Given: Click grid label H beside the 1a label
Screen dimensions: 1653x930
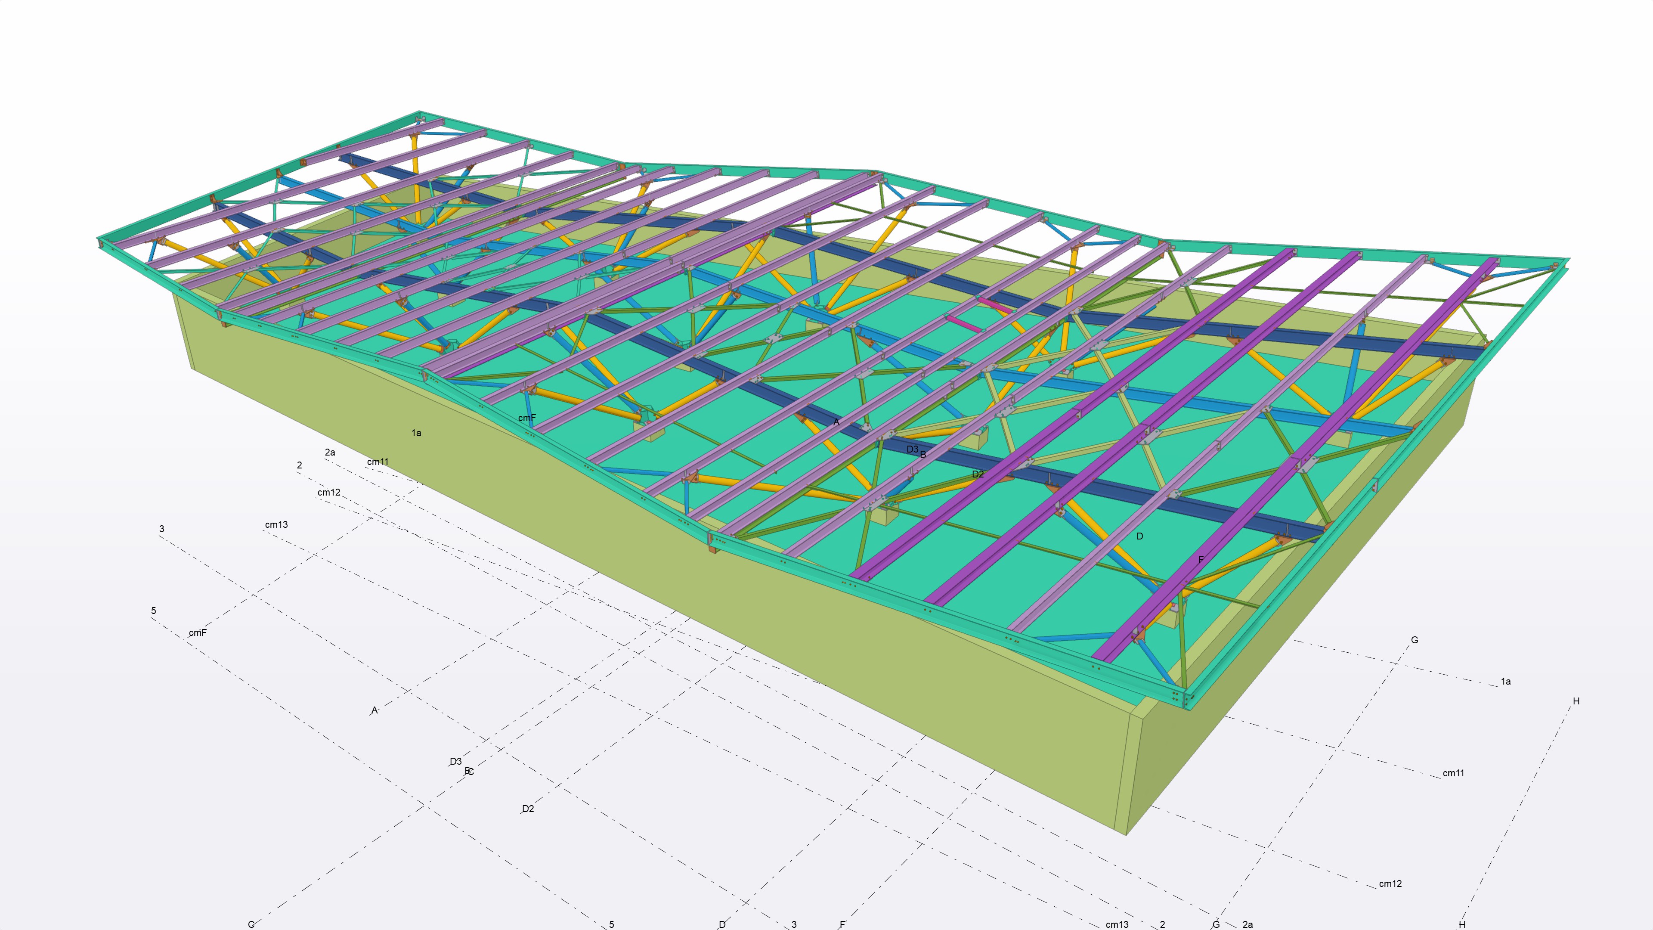Looking at the screenshot, I should [1576, 701].
